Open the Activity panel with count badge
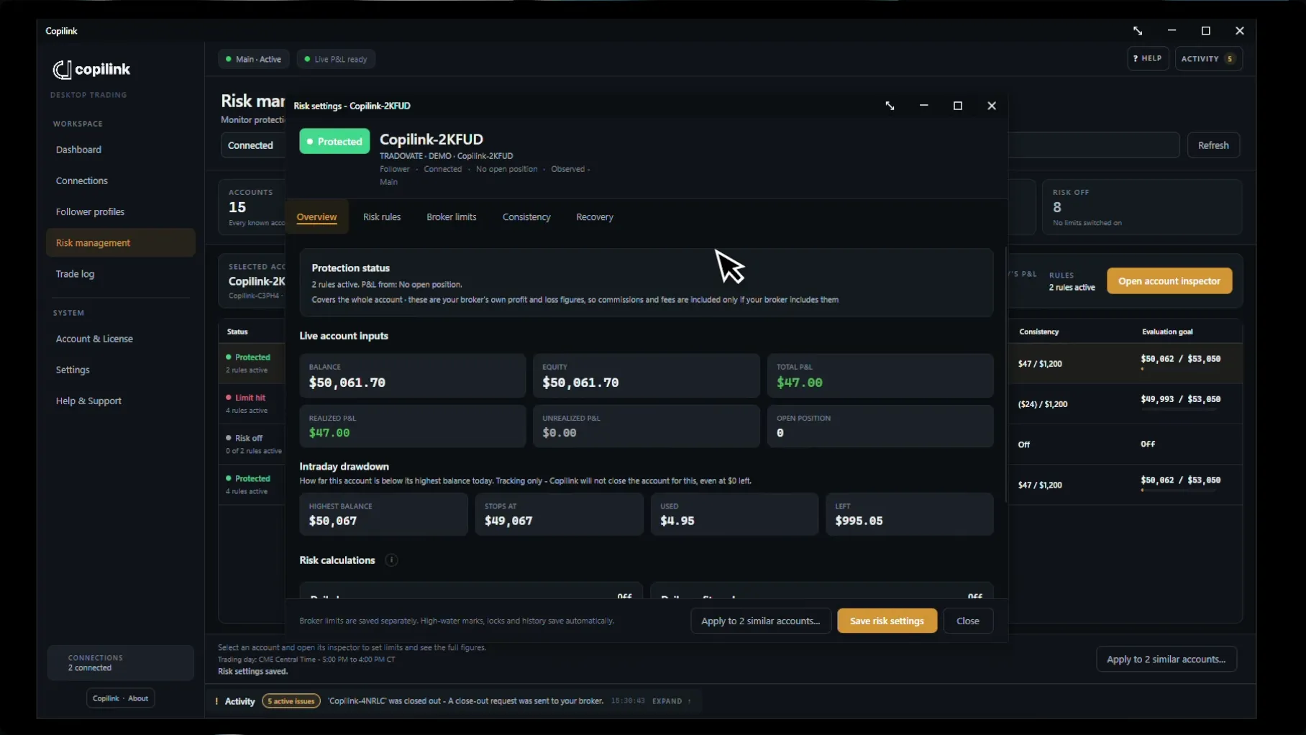Image resolution: width=1306 pixels, height=735 pixels. coord(1209,59)
